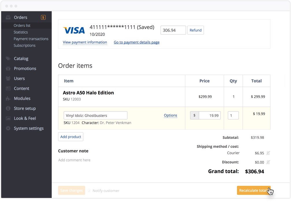Open Store setup in the sidebar
The width and height of the screenshot is (291, 202).
[24, 108]
